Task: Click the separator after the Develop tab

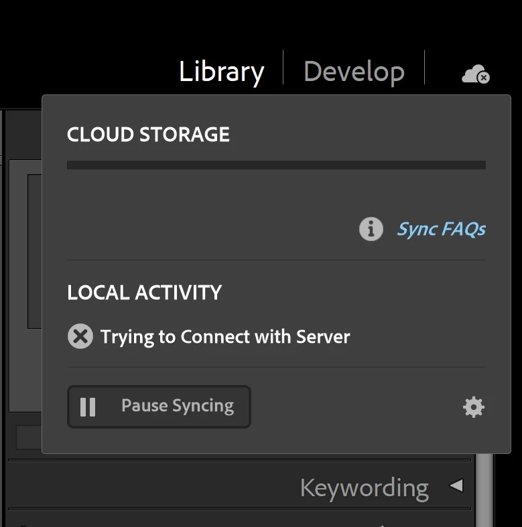Action: pos(424,68)
